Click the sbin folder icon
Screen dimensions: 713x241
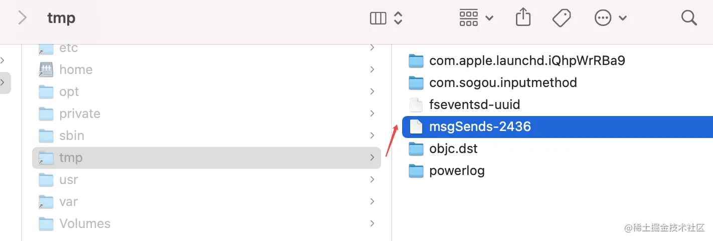(46, 136)
